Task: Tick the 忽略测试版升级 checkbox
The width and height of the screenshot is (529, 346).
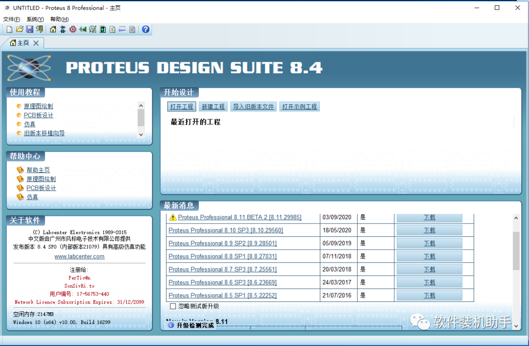Action: click(x=173, y=306)
